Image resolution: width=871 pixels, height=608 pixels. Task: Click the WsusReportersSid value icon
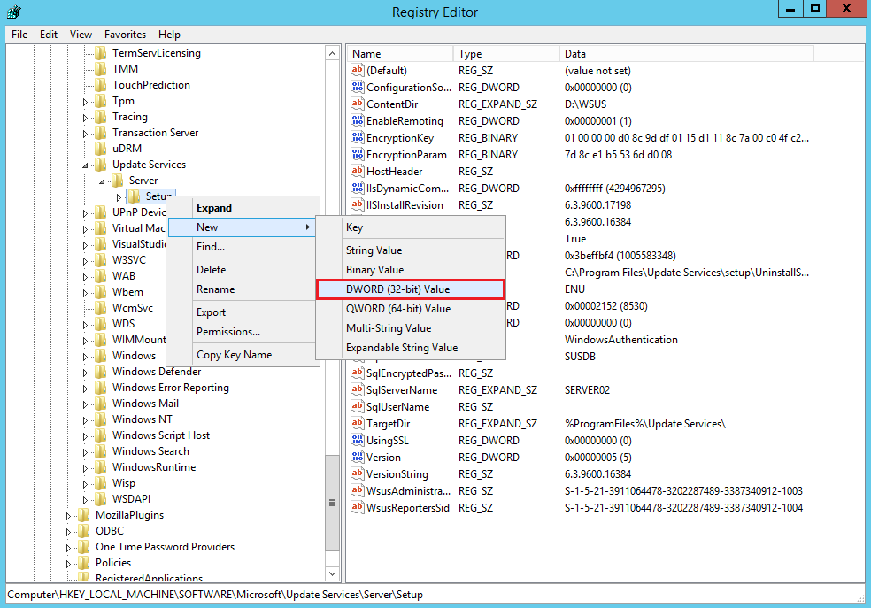tap(358, 507)
